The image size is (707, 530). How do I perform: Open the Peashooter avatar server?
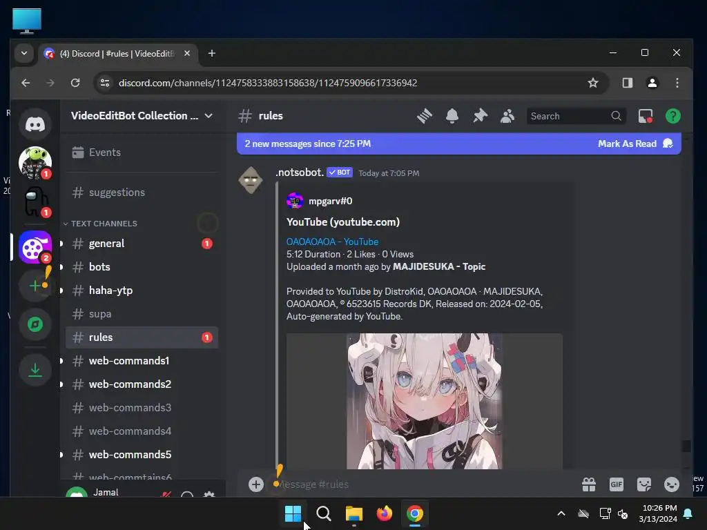35,162
